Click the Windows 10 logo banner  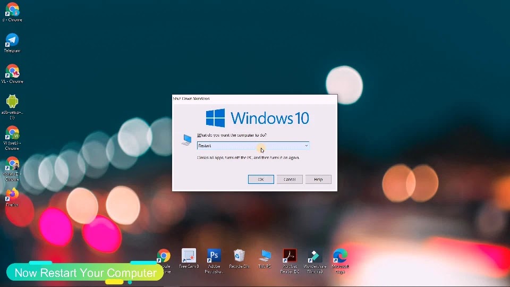pos(257,118)
